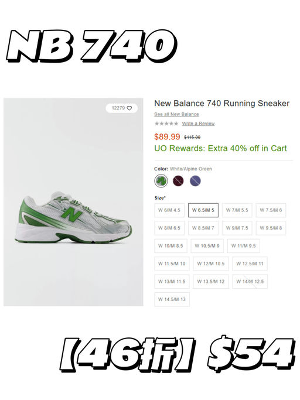
Task: Choose size W 13.5/M 12
Action: coord(211,282)
